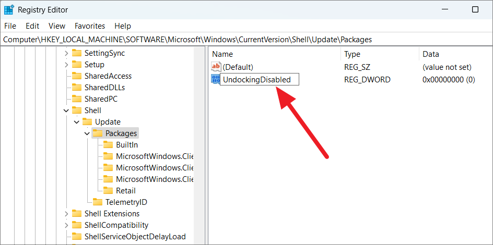Screen dimensions: 493x245
Task: Collapse the Update tree node
Action: click(x=77, y=122)
